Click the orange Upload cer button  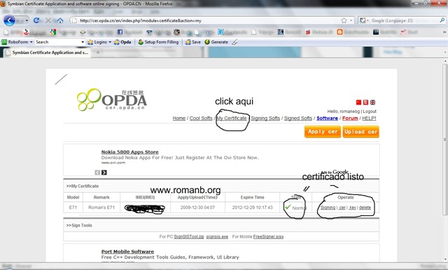coord(361,132)
